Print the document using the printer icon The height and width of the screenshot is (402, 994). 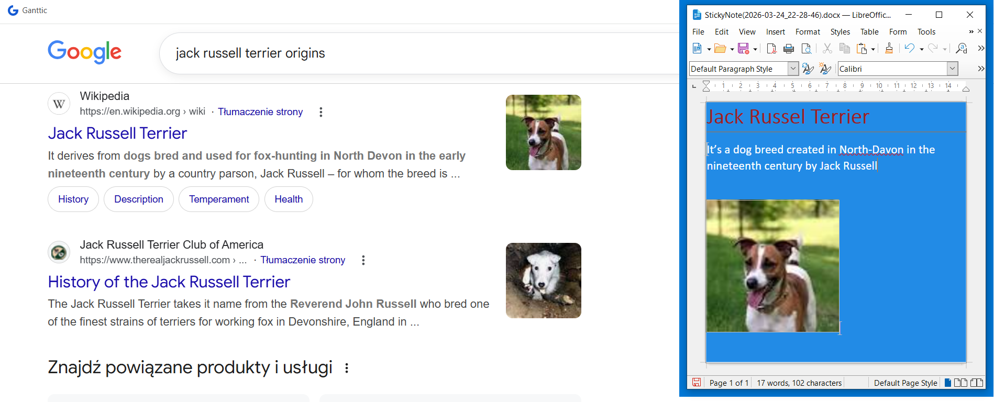789,49
